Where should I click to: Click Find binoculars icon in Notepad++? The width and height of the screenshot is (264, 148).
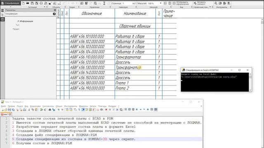[49, 110]
